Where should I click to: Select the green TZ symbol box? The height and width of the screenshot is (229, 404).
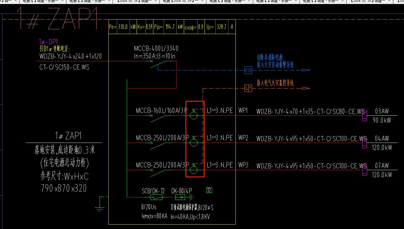209,190
